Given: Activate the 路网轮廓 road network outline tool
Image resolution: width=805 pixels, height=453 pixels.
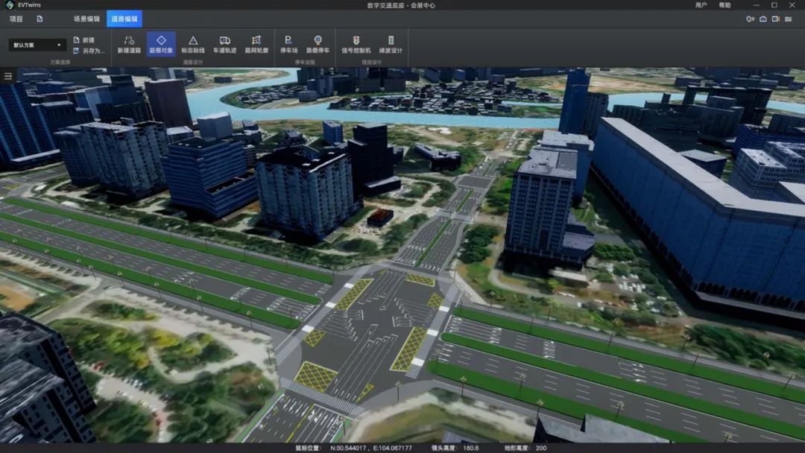Looking at the screenshot, I should [x=256, y=44].
